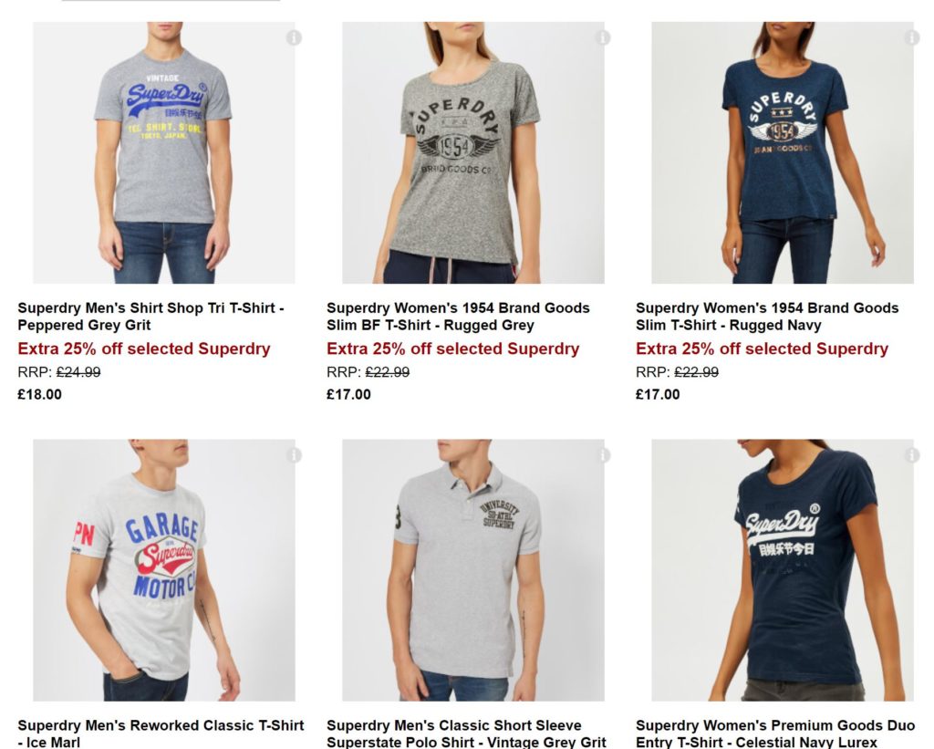Open Premium Goods Duo navy shirt image
This screenshot has height=749, width=934.
(x=782, y=570)
